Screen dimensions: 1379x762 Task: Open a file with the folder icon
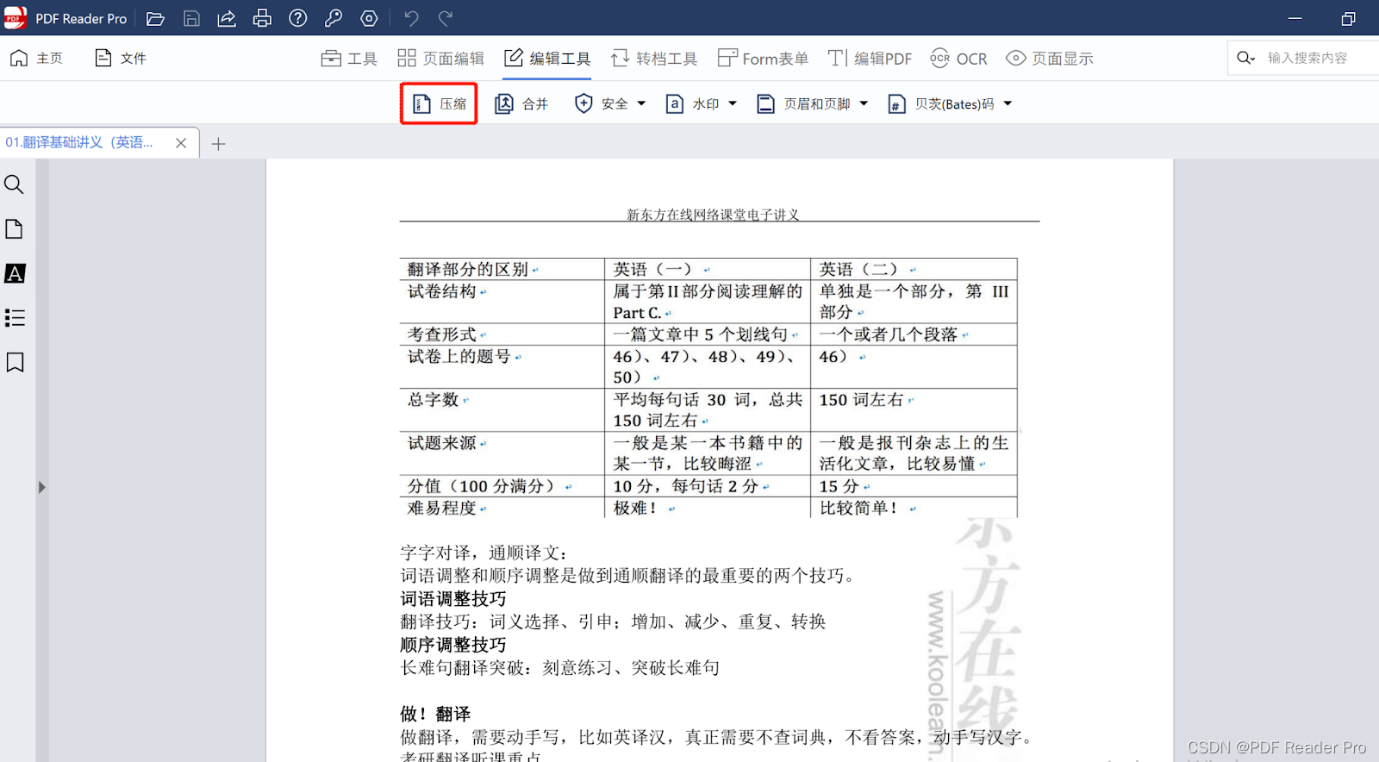[x=155, y=18]
